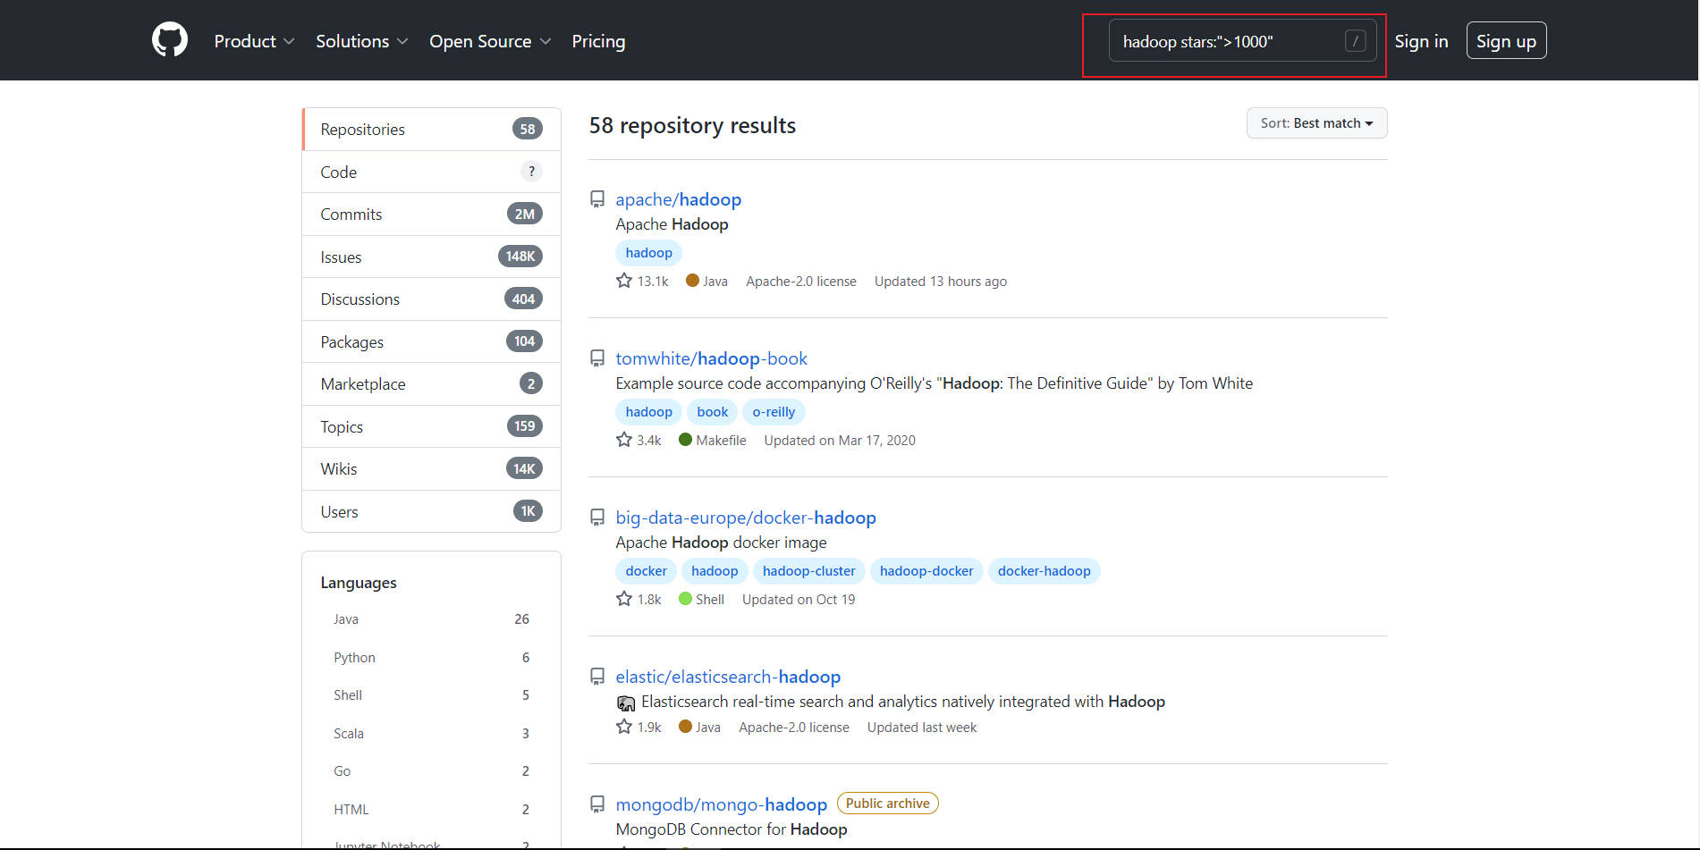Expand the Product menu
The width and height of the screenshot is (1700, 850).
(x=254, y=41)
